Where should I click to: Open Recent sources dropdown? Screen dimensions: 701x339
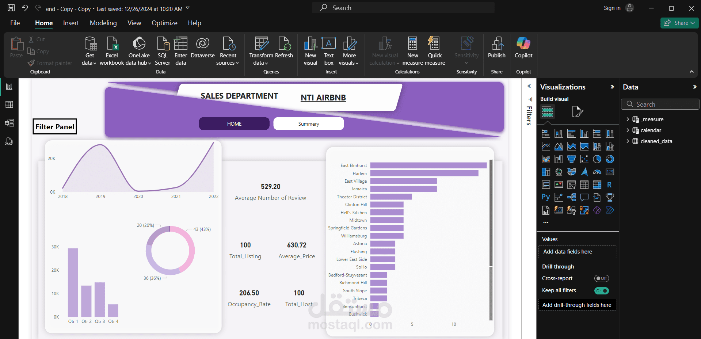point(228,59)
